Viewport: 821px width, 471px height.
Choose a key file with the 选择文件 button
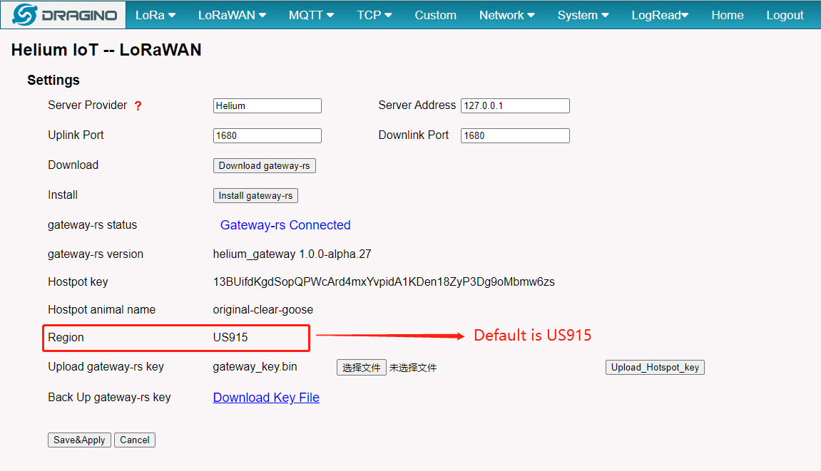coord(361,368)
